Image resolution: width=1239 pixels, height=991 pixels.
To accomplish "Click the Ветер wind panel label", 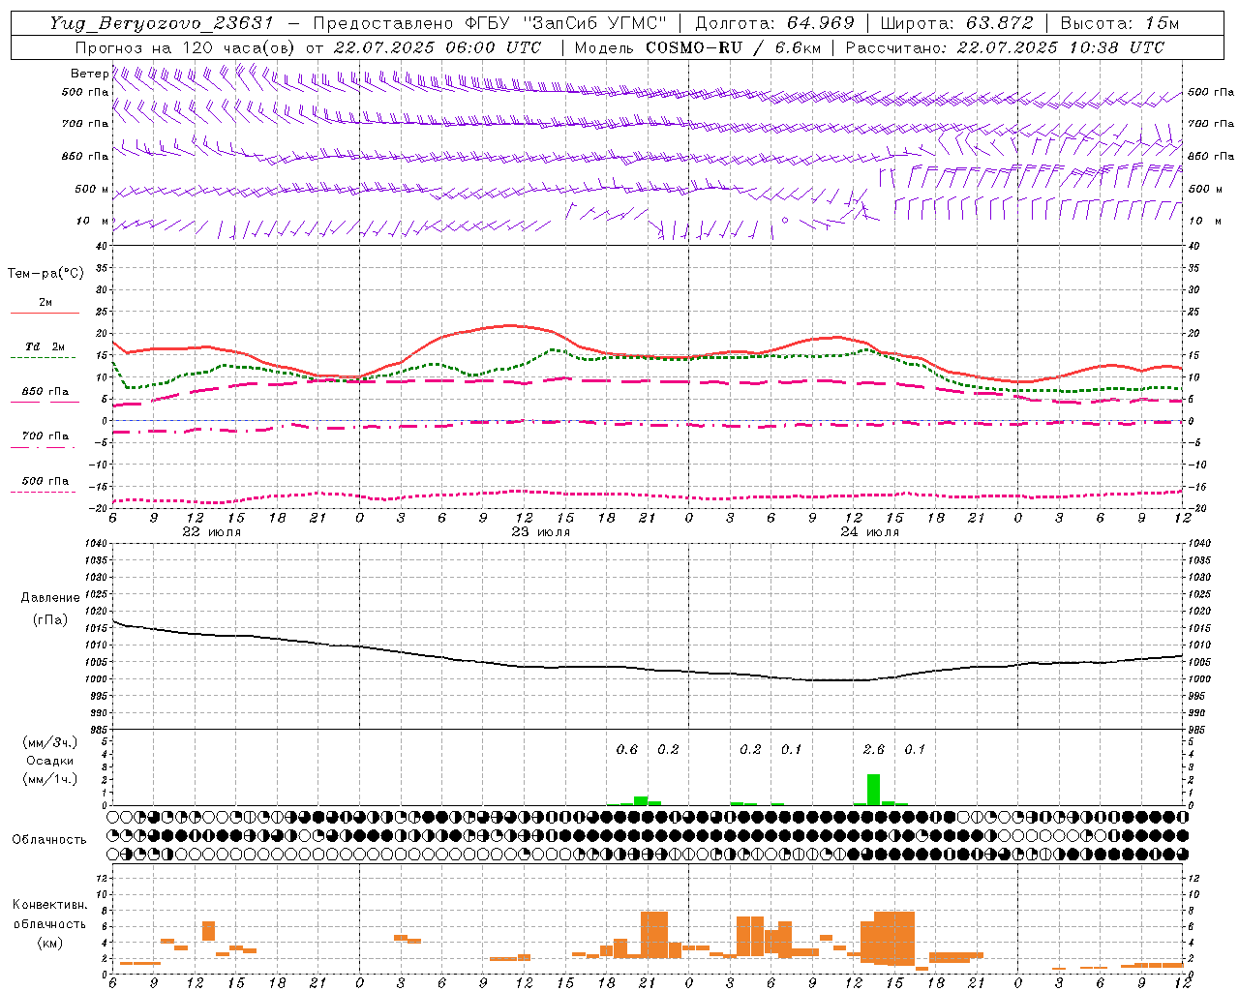I will [x=89, y=74].
